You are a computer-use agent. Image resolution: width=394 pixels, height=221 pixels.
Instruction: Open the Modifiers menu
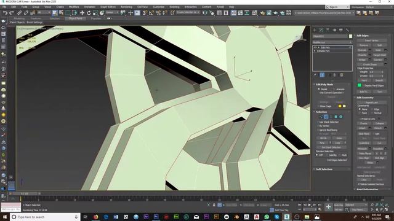(74, 7)
